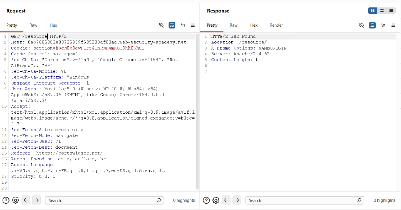Click Priority: u=0, i line
401x210 pixels.
click(33, 176)
